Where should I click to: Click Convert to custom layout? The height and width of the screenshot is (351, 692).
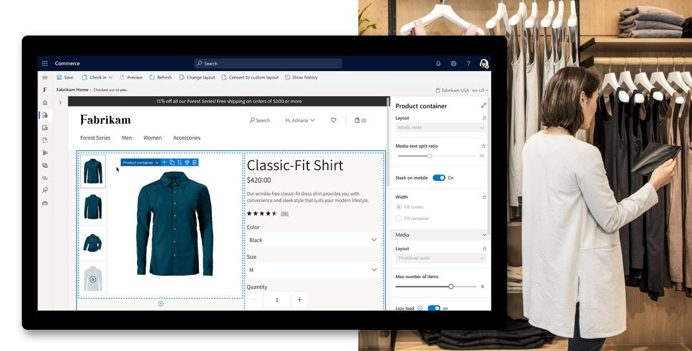[x=250, y=77]
